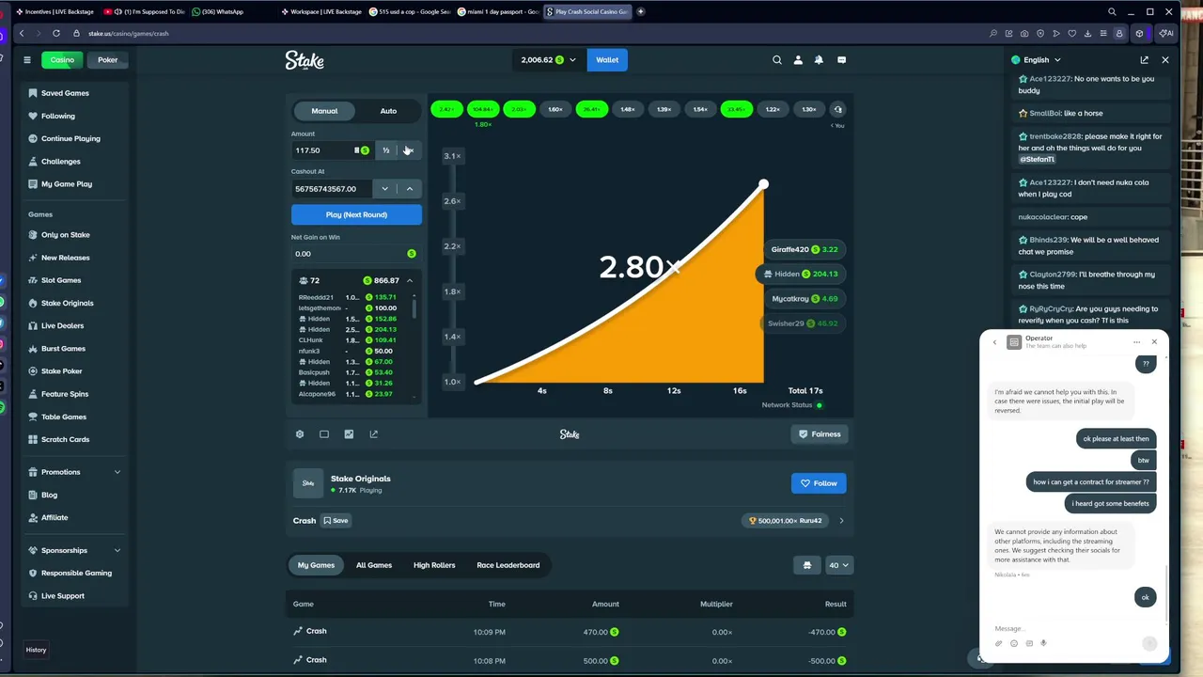
Task: Open the notifications bell icon
Action: [x=819, y=60]
